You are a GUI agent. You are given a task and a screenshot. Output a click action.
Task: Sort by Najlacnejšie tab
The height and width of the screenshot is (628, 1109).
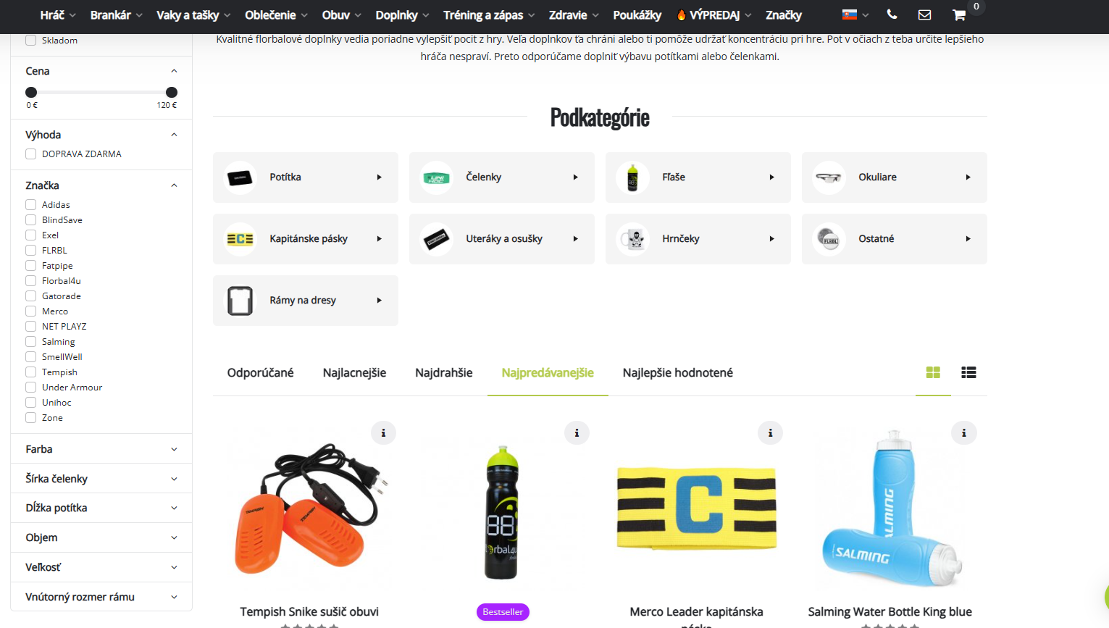(x=354, y=373)
